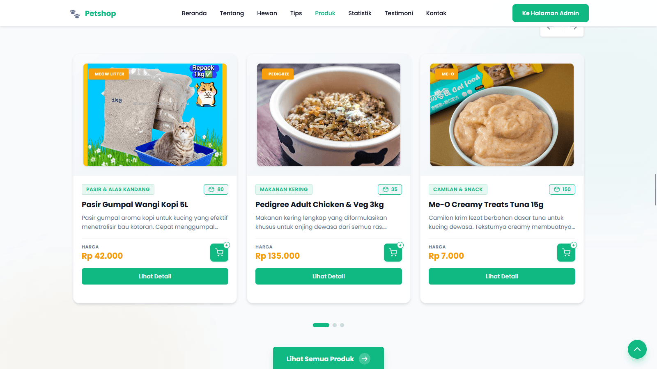Viewport: 657px width, 369px height.
Task: Open the Statistik menu item
Action: tap(360, 13)
